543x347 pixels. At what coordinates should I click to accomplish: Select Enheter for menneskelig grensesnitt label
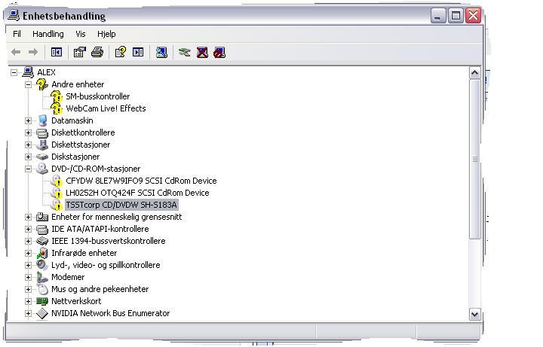[116, 217]
